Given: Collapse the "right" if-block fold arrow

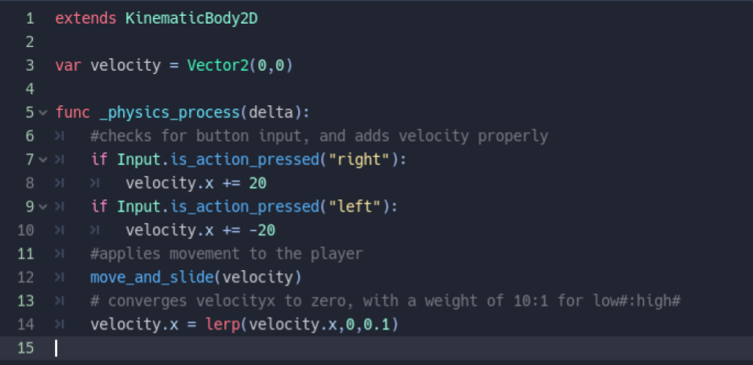Looking at the screenshot, I should 42,159.
